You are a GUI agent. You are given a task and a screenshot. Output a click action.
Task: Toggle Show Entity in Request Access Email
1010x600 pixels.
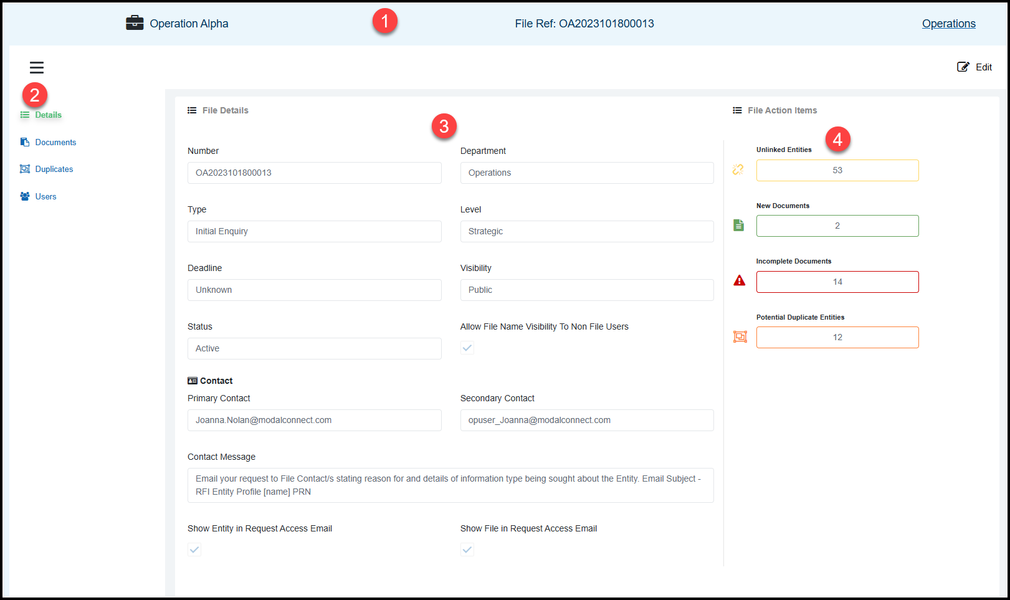coord(194,550)
